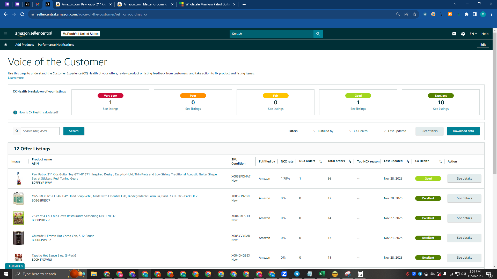Viewport: 497px width, 279px height.
Task: Expand the Last updated filter dropdown
Action: click(395, 131)
